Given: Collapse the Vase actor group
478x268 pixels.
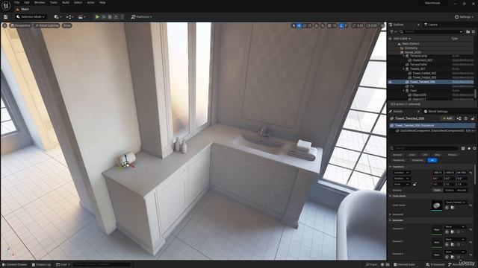Looking at the screenshot, I should tap(403, 91).
